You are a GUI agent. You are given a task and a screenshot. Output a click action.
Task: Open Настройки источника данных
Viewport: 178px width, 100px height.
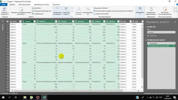pos(165,11)
